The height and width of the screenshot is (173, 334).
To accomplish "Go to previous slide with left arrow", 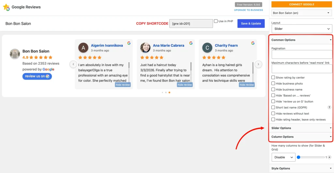I will point(73,64).
